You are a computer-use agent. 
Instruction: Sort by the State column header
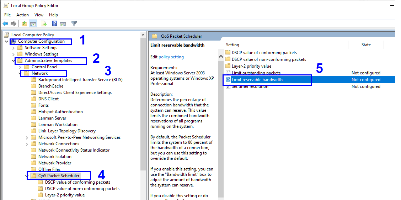[366, 45]
